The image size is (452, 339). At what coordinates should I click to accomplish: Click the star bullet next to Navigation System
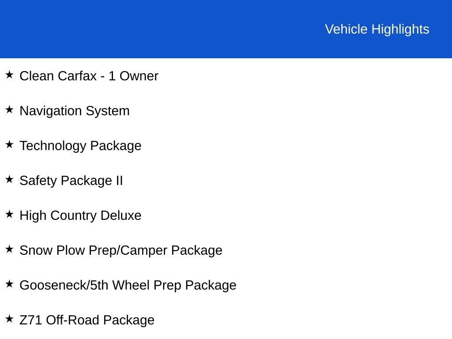(x=9, y=109)
